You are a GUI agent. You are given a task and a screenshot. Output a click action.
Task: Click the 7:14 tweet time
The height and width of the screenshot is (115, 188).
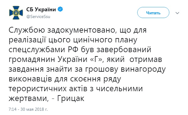point(12,109)
